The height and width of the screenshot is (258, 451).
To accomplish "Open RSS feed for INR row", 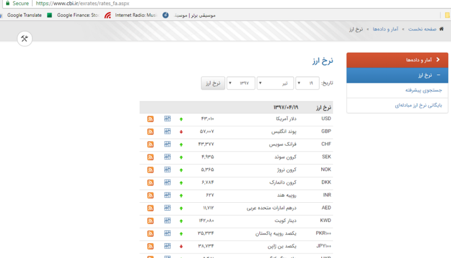I will pos(150,195).
